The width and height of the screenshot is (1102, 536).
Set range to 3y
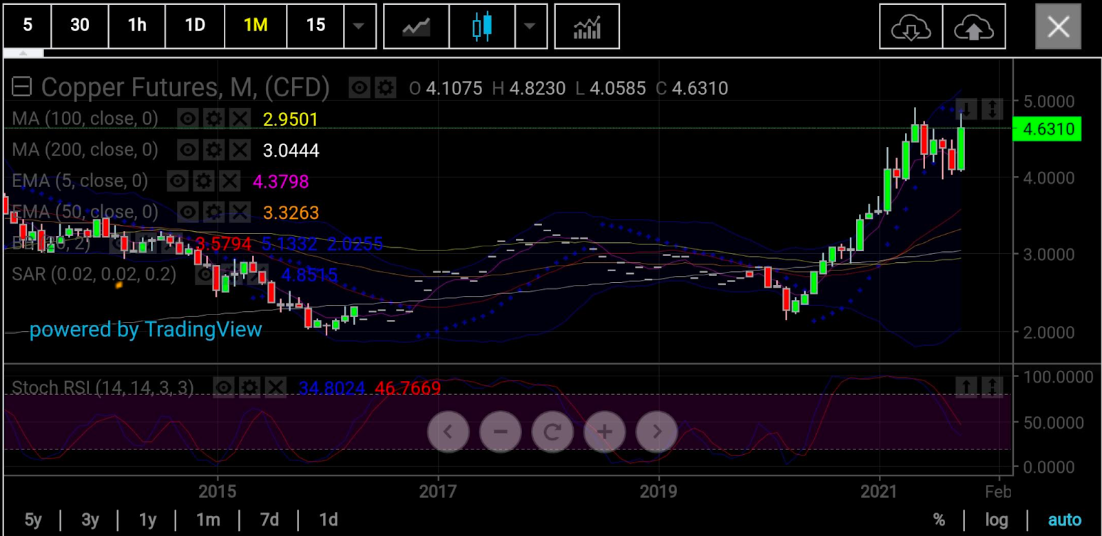click(x=90, y=519)
